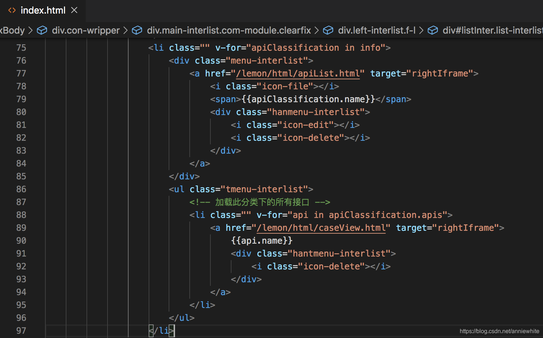The height and width of the screenshot is (338, 543).
Task: Click line number 97 in gutter
Action: pyautogui.click(x=21, y=331)
